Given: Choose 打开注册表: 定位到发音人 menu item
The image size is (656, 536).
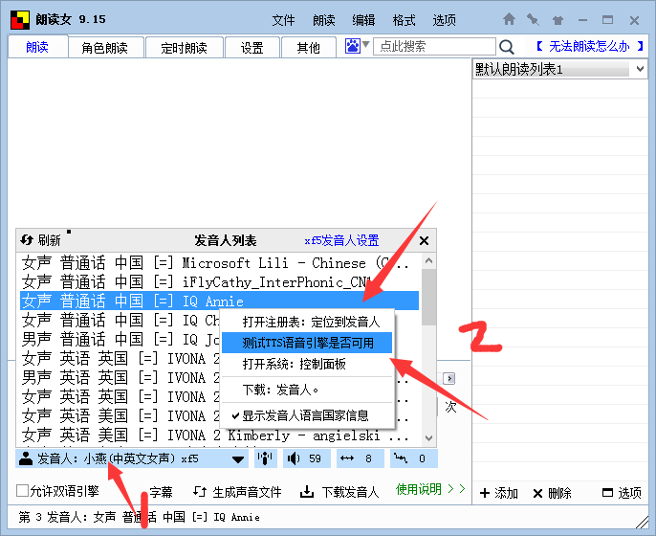Looking at the screenshot, I should click(x=307, y=322).
